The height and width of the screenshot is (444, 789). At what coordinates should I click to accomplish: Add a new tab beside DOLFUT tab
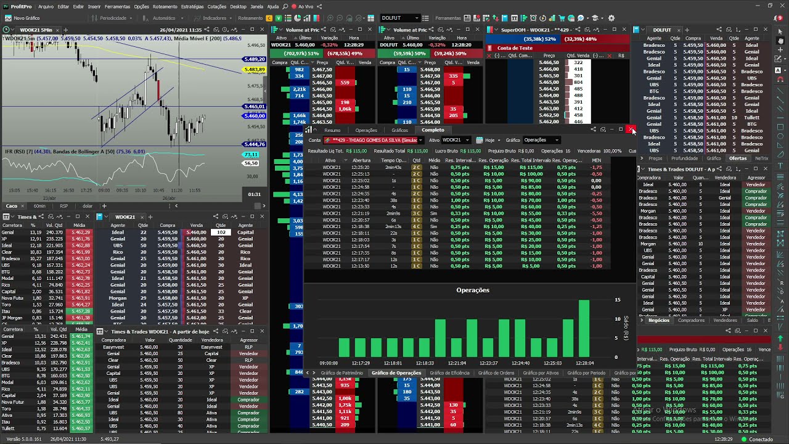(687, 30)
